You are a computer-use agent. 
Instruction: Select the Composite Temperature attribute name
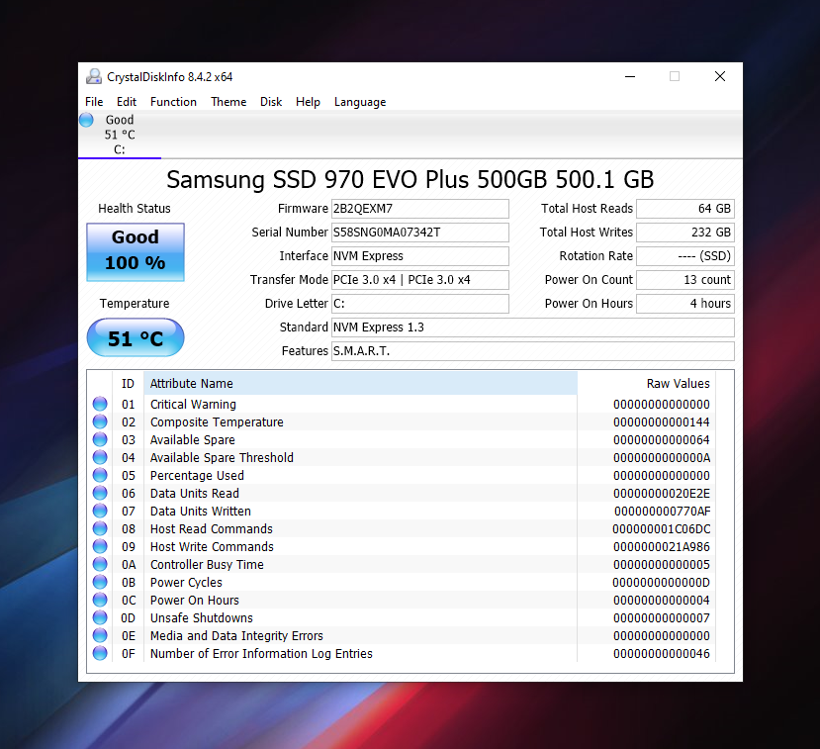217,422
